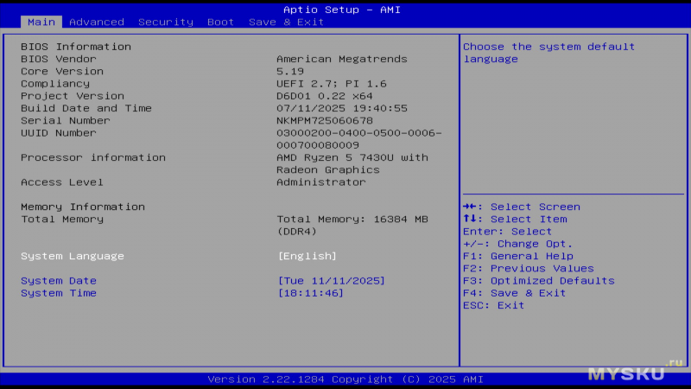The image size is (691, 389).
Task: Select the System Date setting label
Action: (x=59, y=281)
